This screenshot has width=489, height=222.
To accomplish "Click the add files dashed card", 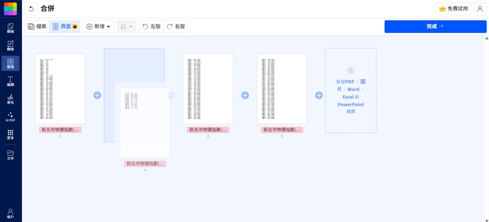I will pos(351,91).
